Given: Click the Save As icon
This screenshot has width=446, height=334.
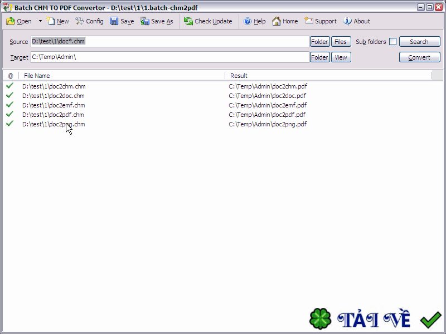Looking at the screenshot, I should pyautogui.click(x=145, y=21).
